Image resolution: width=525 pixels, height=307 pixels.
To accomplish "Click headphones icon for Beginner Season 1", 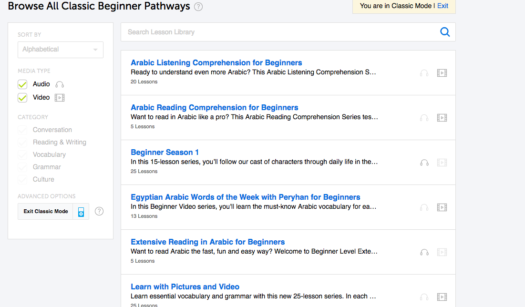I will [424, 163].
